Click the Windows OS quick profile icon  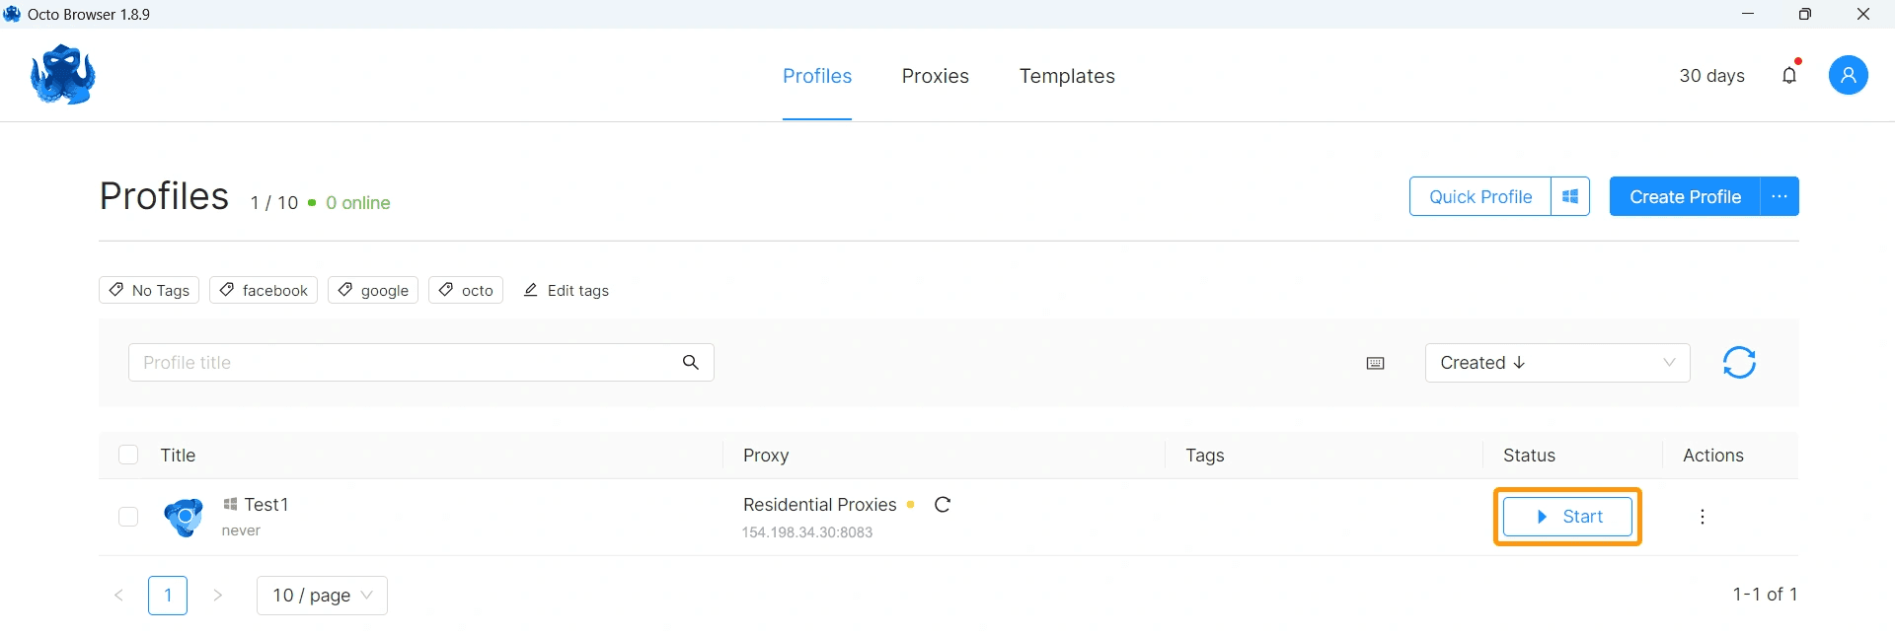[x=1570, y=197]
